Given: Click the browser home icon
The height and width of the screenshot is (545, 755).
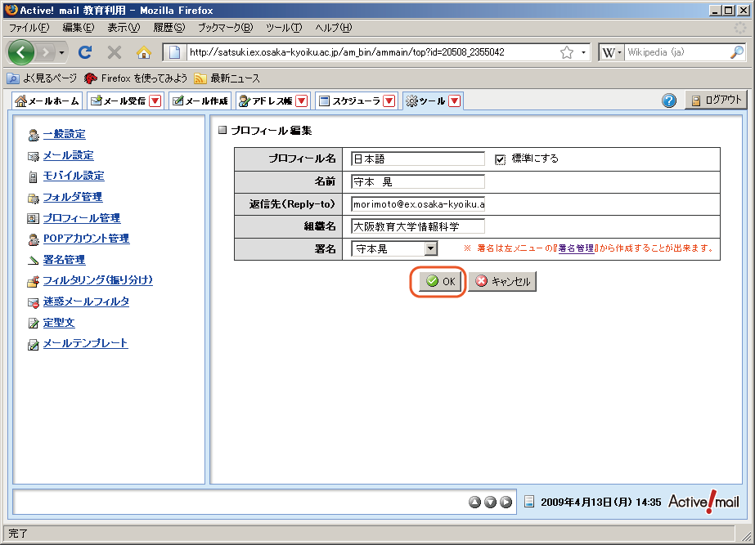Looking at the screenshot, I should point(144,52).
